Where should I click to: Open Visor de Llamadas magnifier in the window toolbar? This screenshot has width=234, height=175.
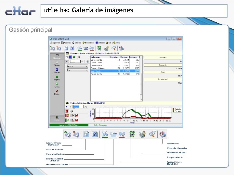pos(114,48)
